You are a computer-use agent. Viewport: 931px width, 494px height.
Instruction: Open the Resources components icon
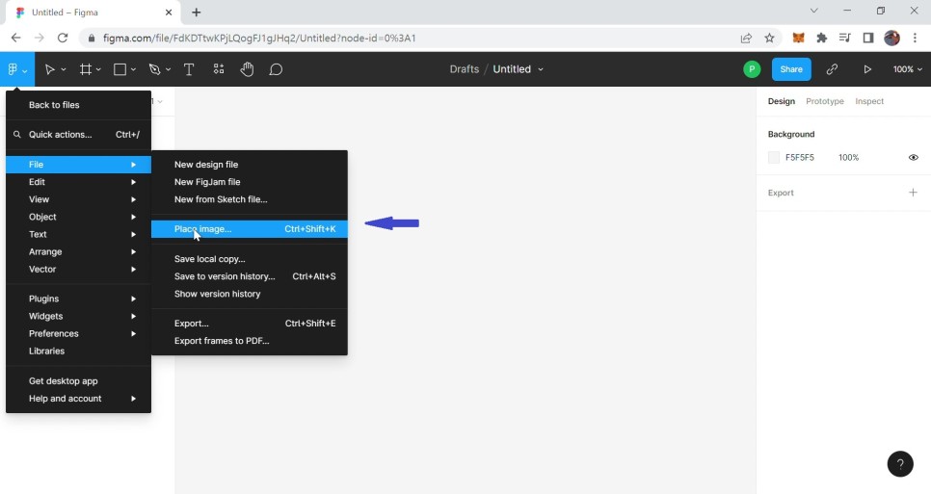tap(219, 69)
